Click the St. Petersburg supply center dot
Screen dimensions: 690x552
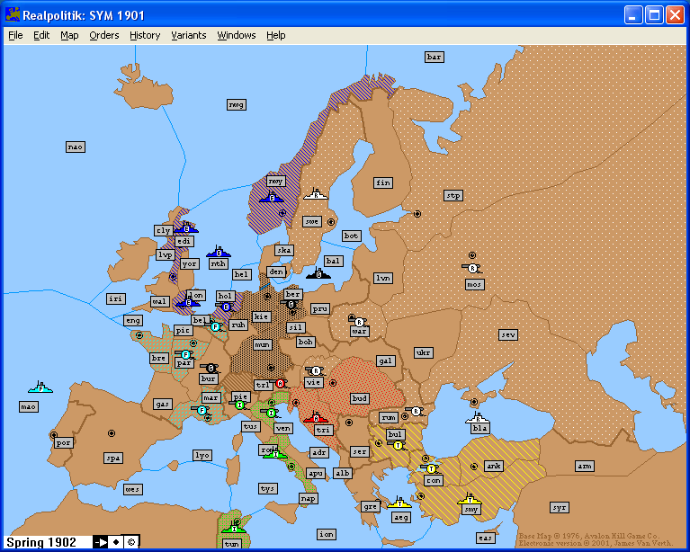coord(417,214)
